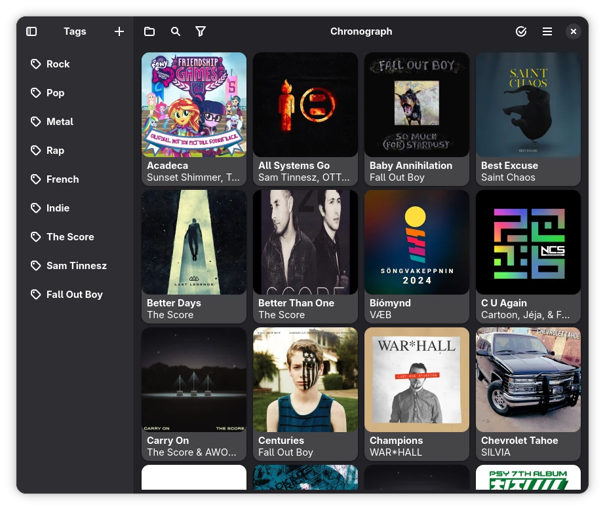The image size is (605, 510).
Task: Open the Centuries cover art
Action: click(x=305, y=380)
